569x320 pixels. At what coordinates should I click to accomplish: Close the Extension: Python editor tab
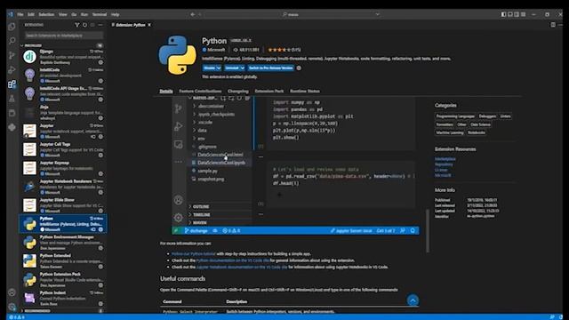(149, 25)
